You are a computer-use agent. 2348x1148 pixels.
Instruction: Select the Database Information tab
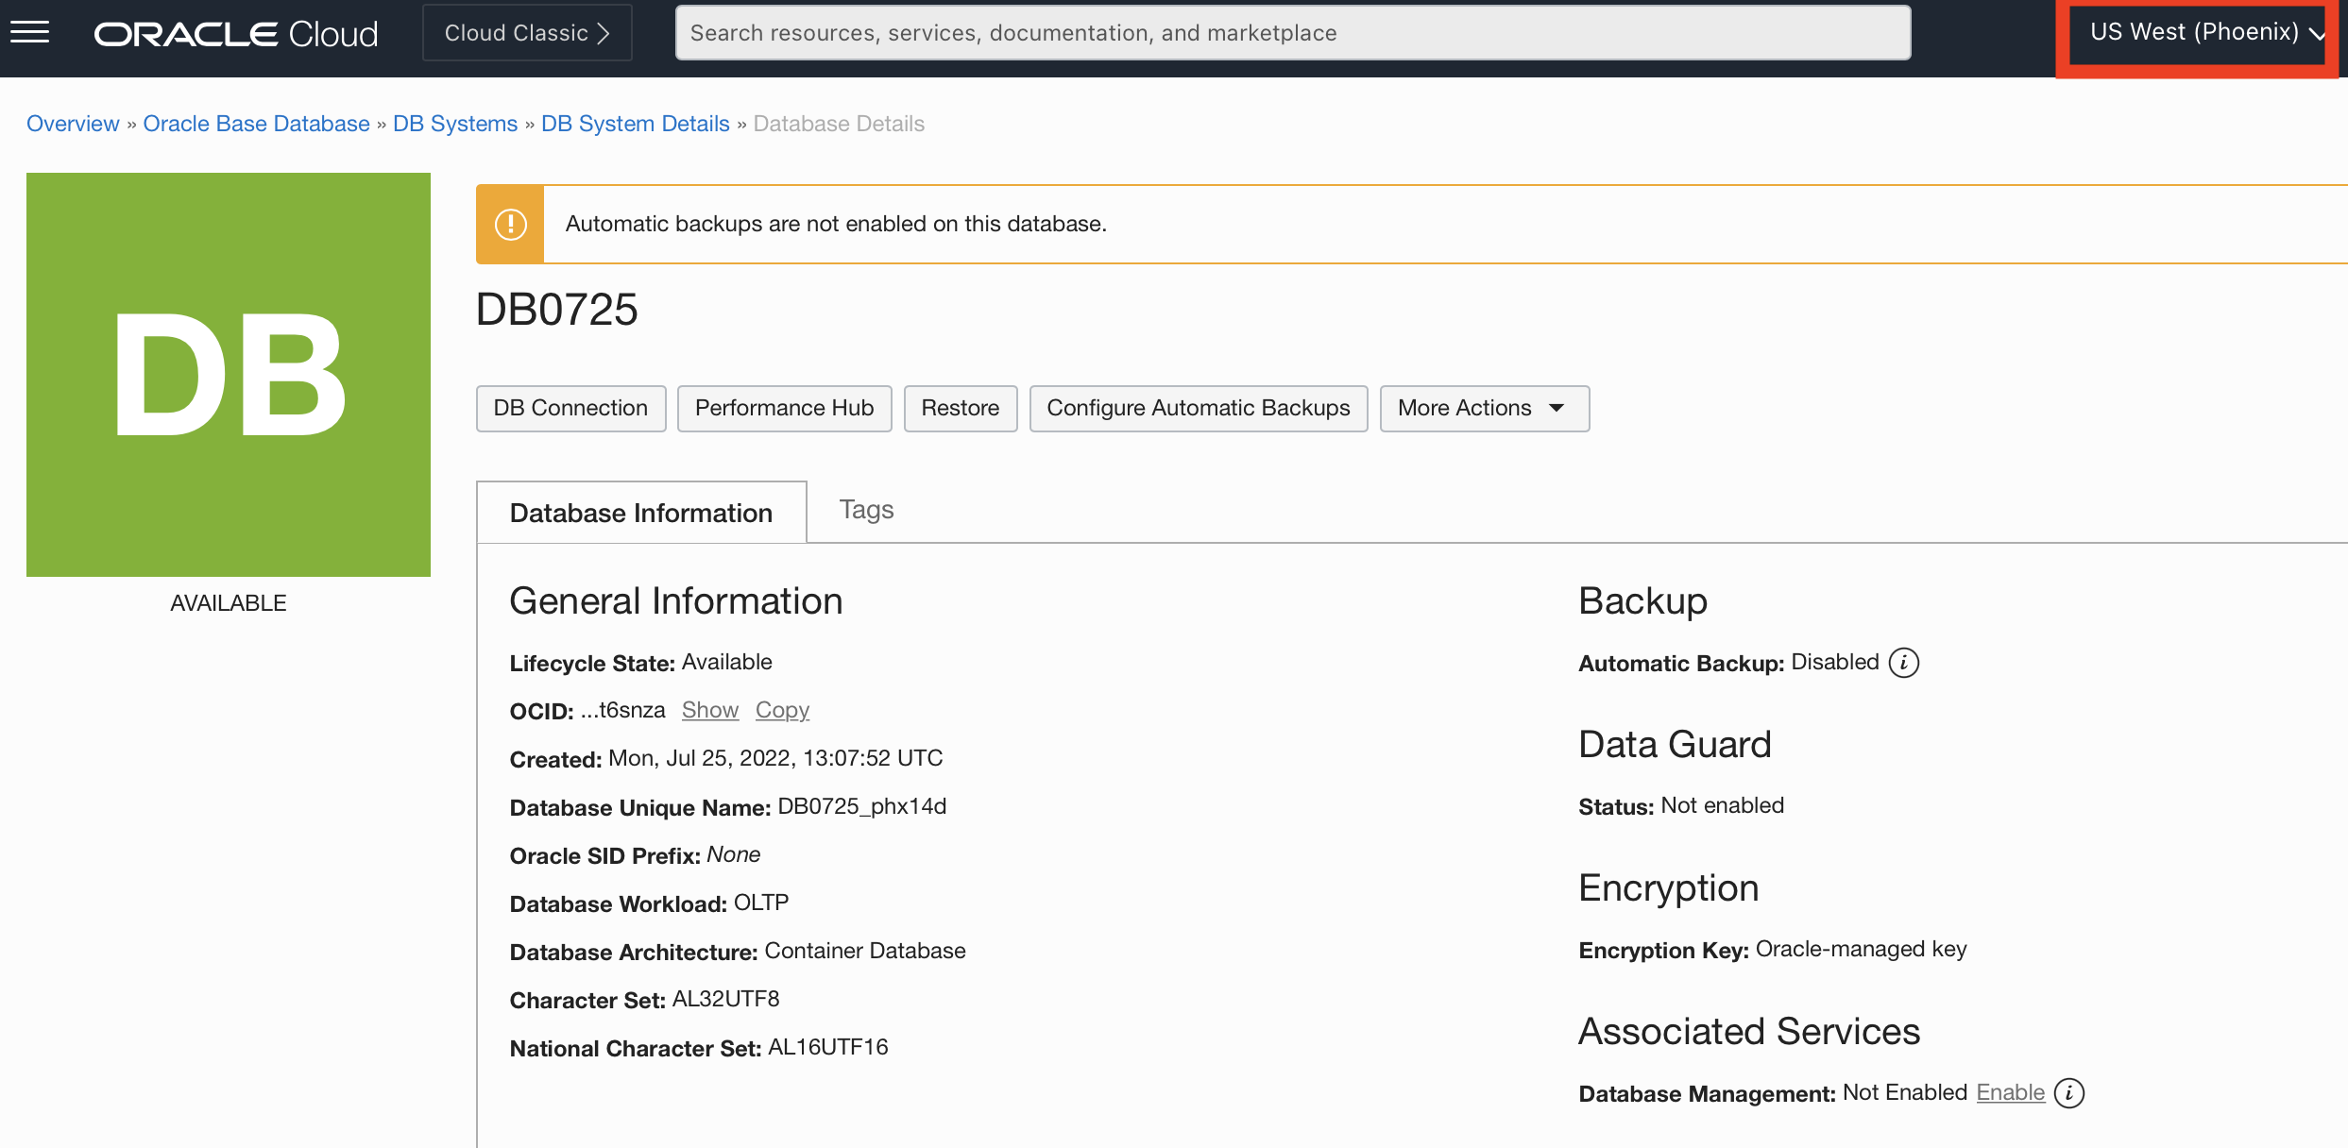tap(640, 512)
